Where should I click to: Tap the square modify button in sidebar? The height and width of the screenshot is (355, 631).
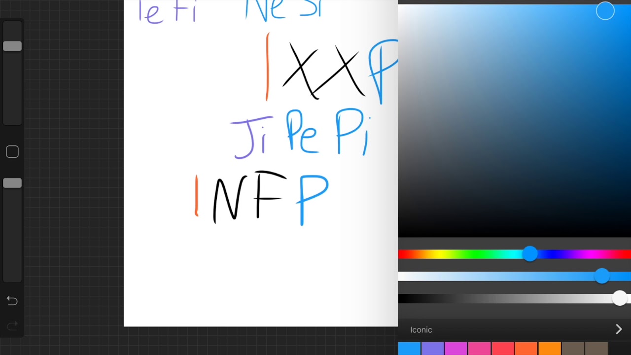point(12,152)
